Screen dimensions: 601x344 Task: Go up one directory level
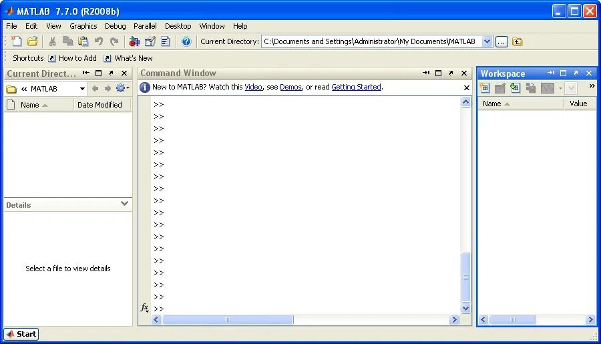(517, 41)
